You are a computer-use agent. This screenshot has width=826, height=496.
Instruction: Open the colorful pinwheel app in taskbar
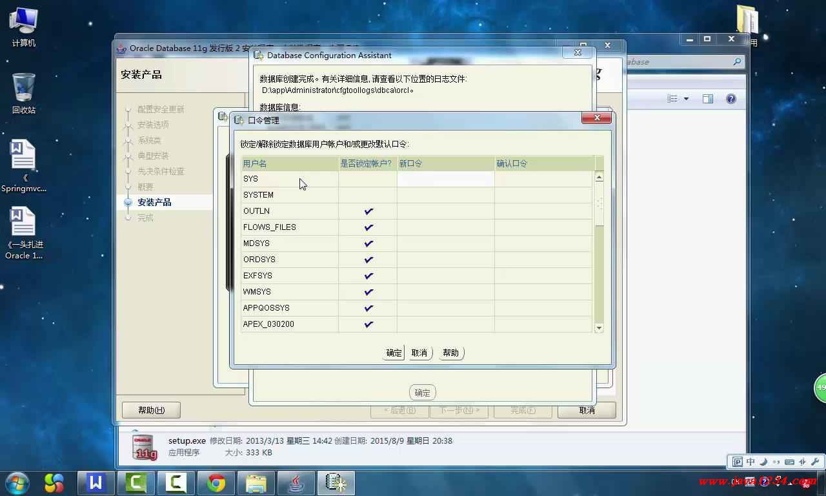54,482
